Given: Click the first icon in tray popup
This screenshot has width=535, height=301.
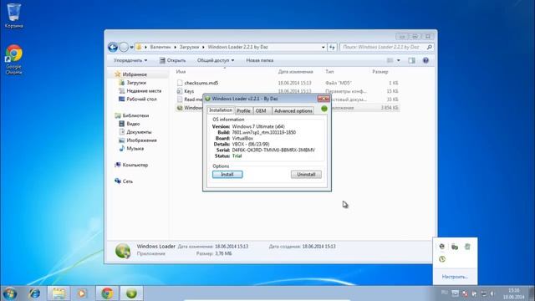Looking at the screenshot, I should [x=442, y=247].
